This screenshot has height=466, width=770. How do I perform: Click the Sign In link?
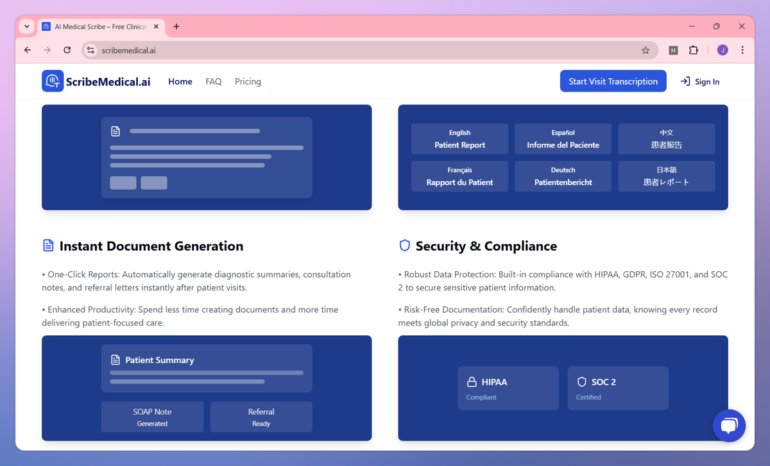coord(700,81)
